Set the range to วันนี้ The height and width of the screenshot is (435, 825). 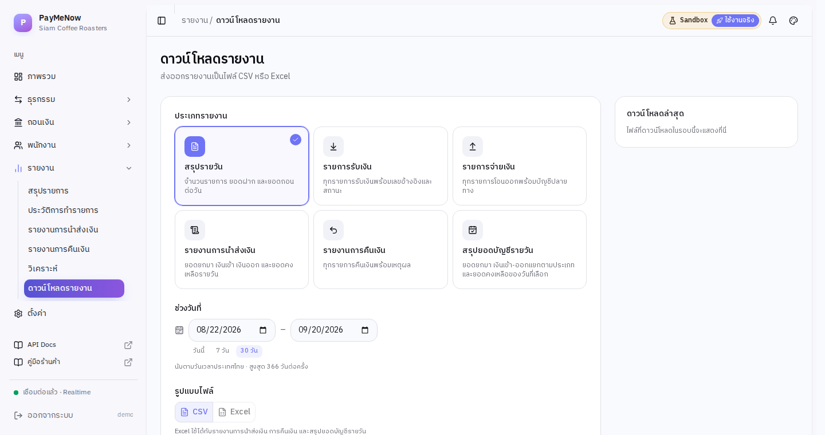coord(198,351)
